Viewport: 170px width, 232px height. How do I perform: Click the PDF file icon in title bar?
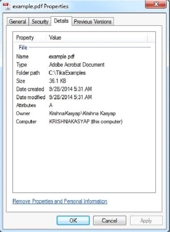(6, 6)
